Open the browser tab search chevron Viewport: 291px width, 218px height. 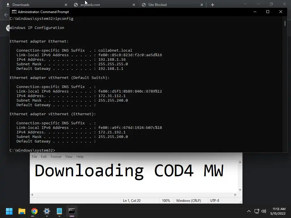pyautogui.click(x=245, y=4)
